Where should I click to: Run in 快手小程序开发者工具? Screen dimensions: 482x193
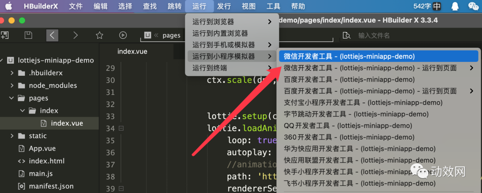[379, 172]
